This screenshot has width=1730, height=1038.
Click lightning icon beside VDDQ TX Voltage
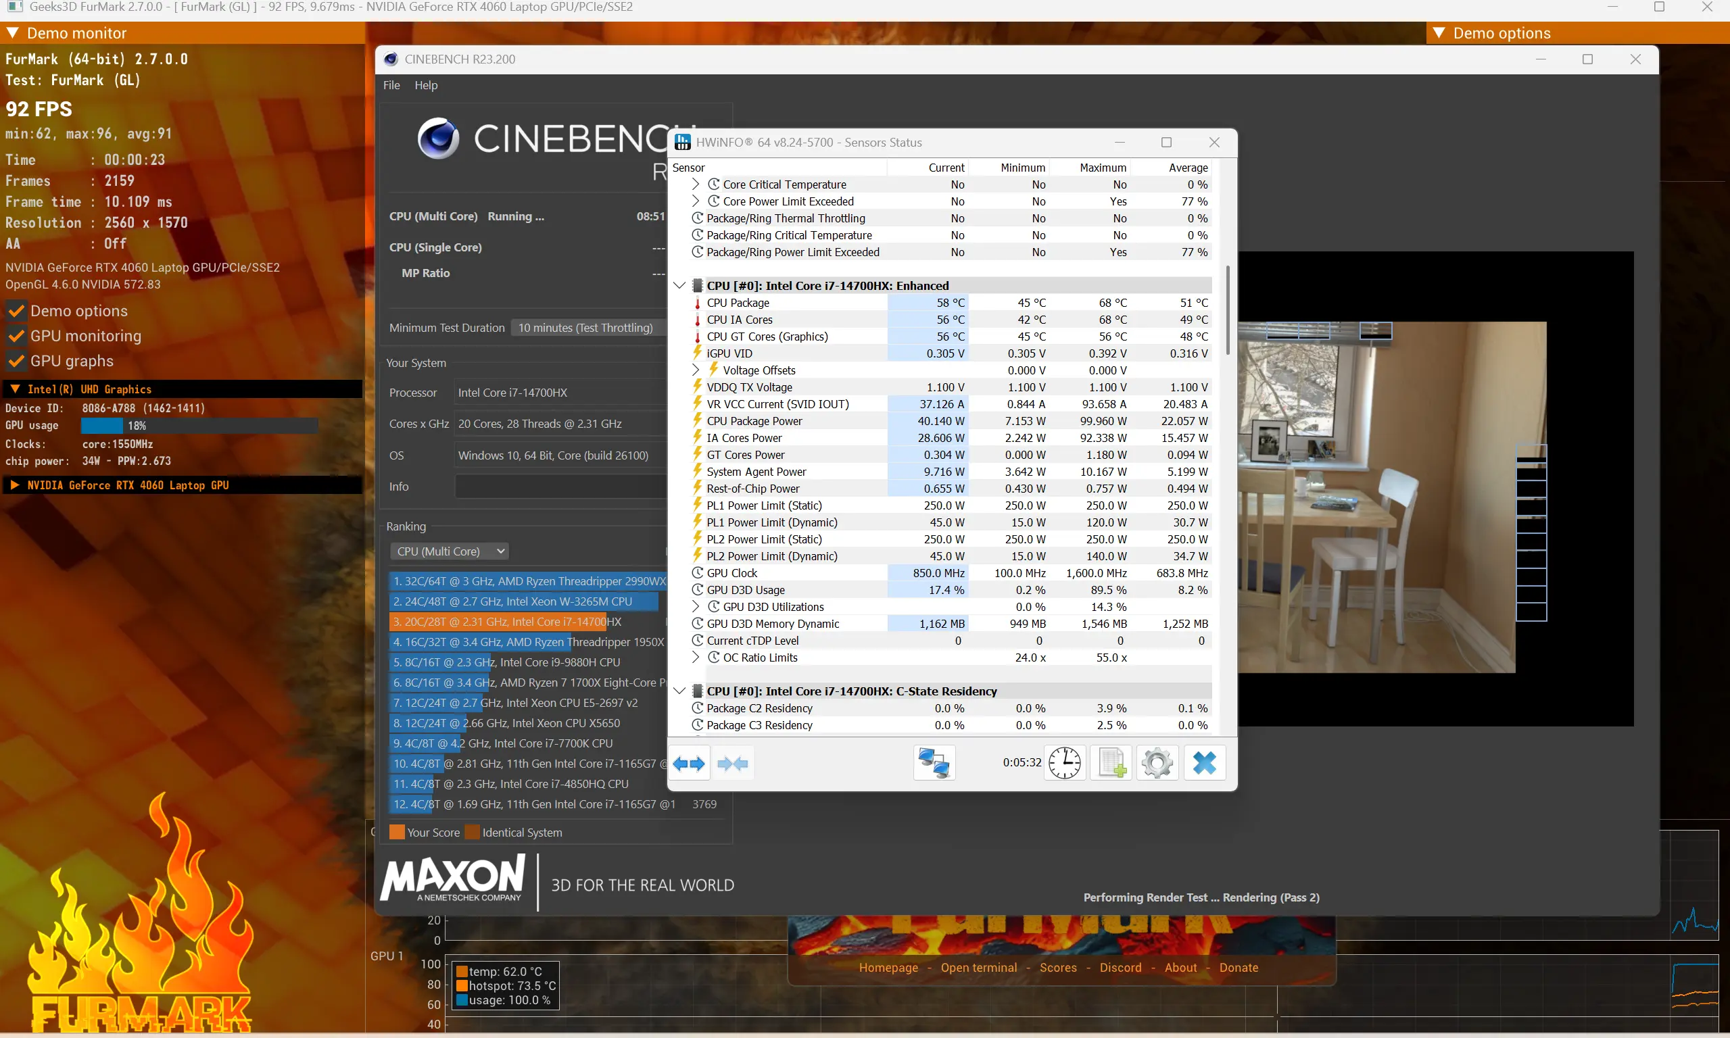pyautogui.click(x=697, y=386)
